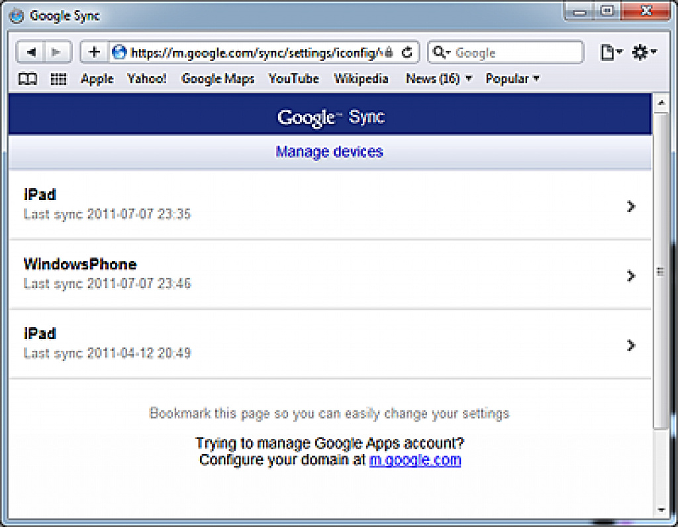Show all bookmarks with the open book icon

[x=28, y=79]
